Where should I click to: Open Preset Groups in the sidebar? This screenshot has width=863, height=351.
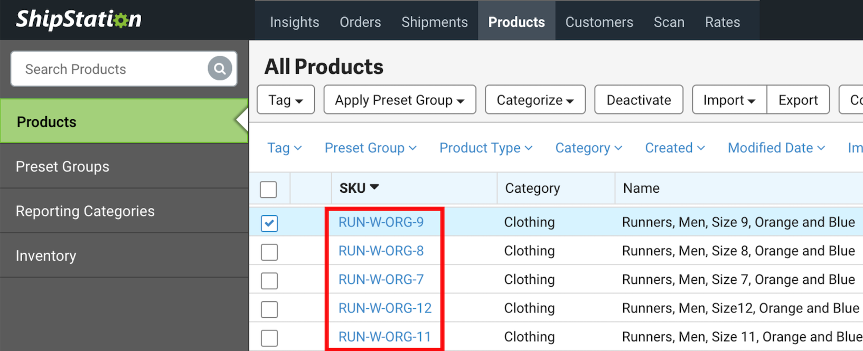[x=62, y=167]
